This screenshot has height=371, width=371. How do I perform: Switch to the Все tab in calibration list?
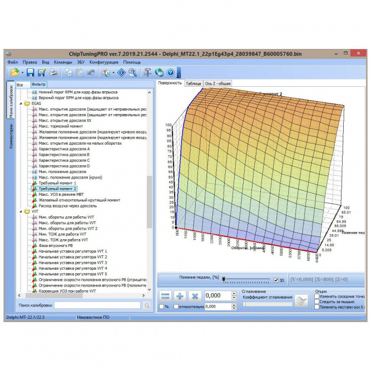(x=23, y=85)
